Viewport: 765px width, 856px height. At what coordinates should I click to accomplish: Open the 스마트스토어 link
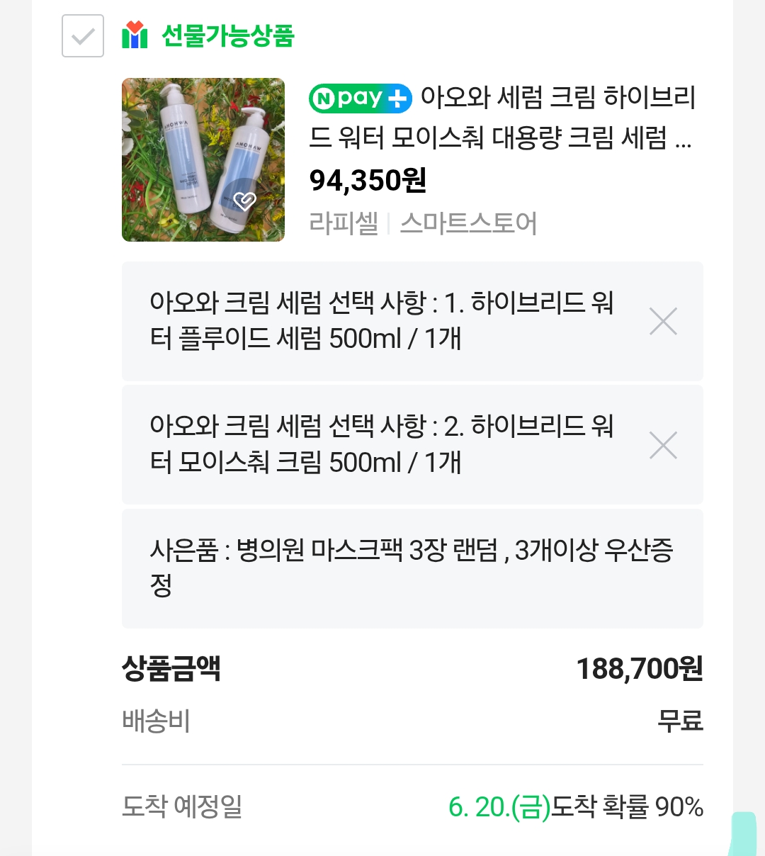[x=468, y=223]
